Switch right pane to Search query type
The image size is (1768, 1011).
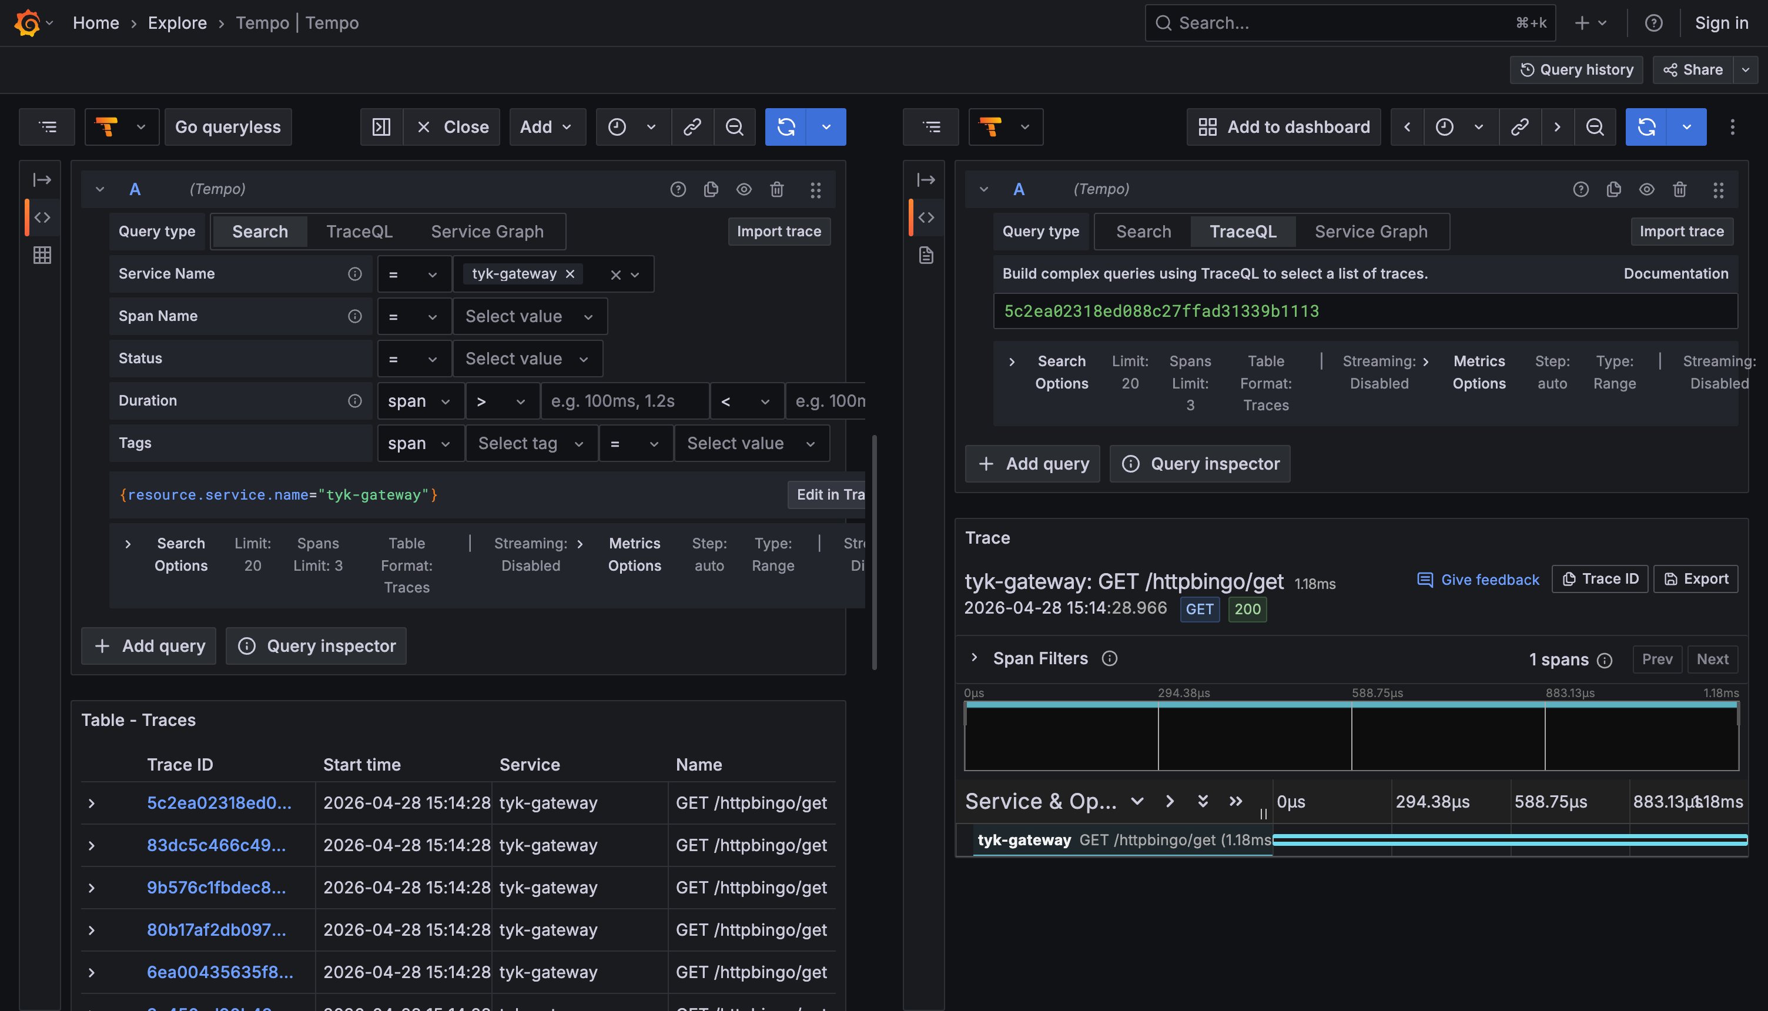click(1143, 232)
